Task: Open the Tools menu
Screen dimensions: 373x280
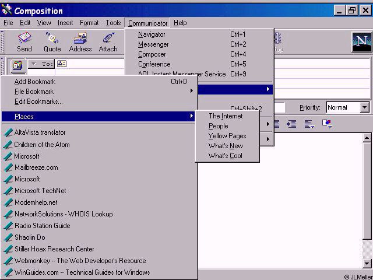Action: point(113,23)
